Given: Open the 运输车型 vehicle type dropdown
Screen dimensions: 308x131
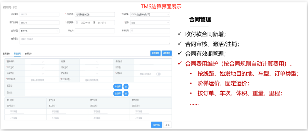Looking at the screenshot, I should (38, 74).
